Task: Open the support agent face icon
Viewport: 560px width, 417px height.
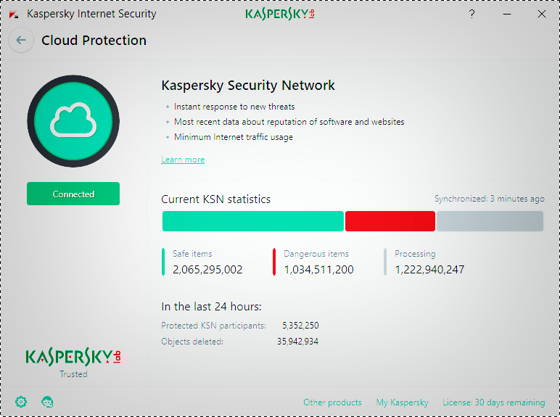Action: pyautogui.click(x=47, y=402)
